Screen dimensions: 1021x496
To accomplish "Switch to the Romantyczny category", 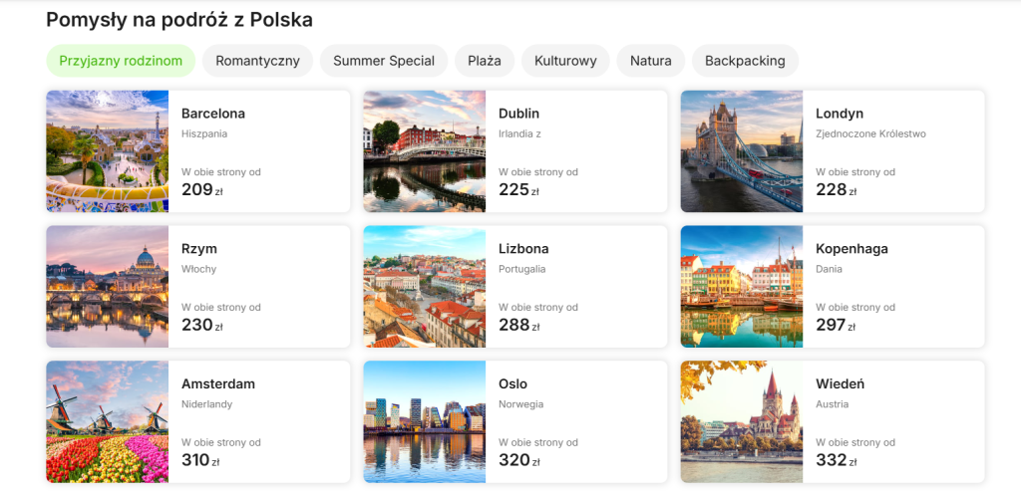I will (257, 61).
